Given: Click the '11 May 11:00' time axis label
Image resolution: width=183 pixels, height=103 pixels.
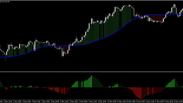Looking at the screenshot, I should pos(150,101).
